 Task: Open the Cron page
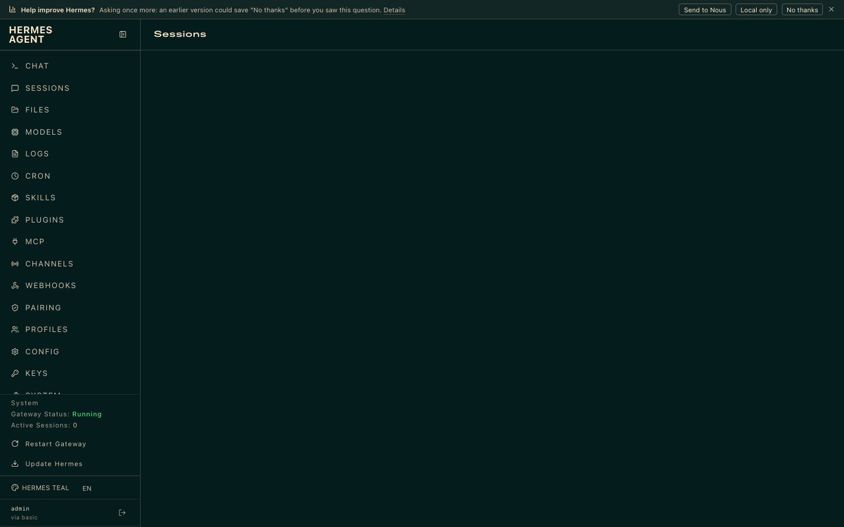70,176
